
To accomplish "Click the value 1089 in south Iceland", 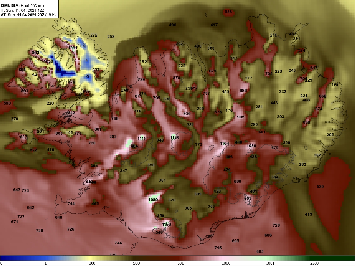I will pos(153,200).
